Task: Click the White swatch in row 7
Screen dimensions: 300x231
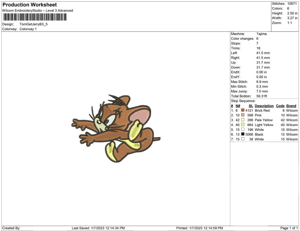Action: click(243, 139)
